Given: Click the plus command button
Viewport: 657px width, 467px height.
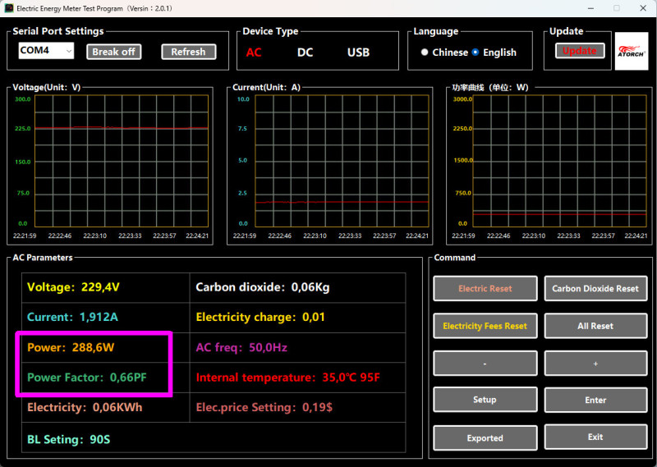Looking at the screenshot, I should [x=595, y=363].
